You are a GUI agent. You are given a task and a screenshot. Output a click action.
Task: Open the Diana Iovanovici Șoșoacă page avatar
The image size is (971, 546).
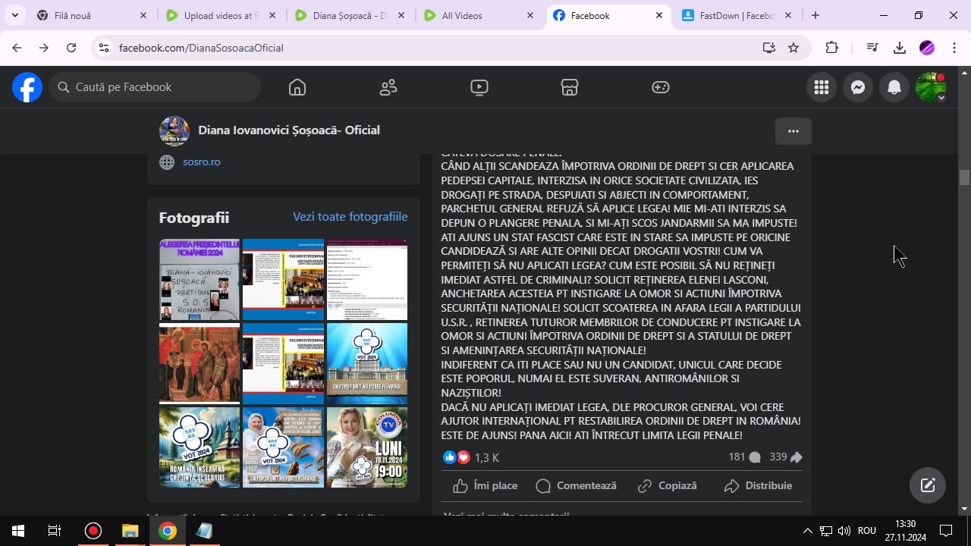tap(174, 130)
